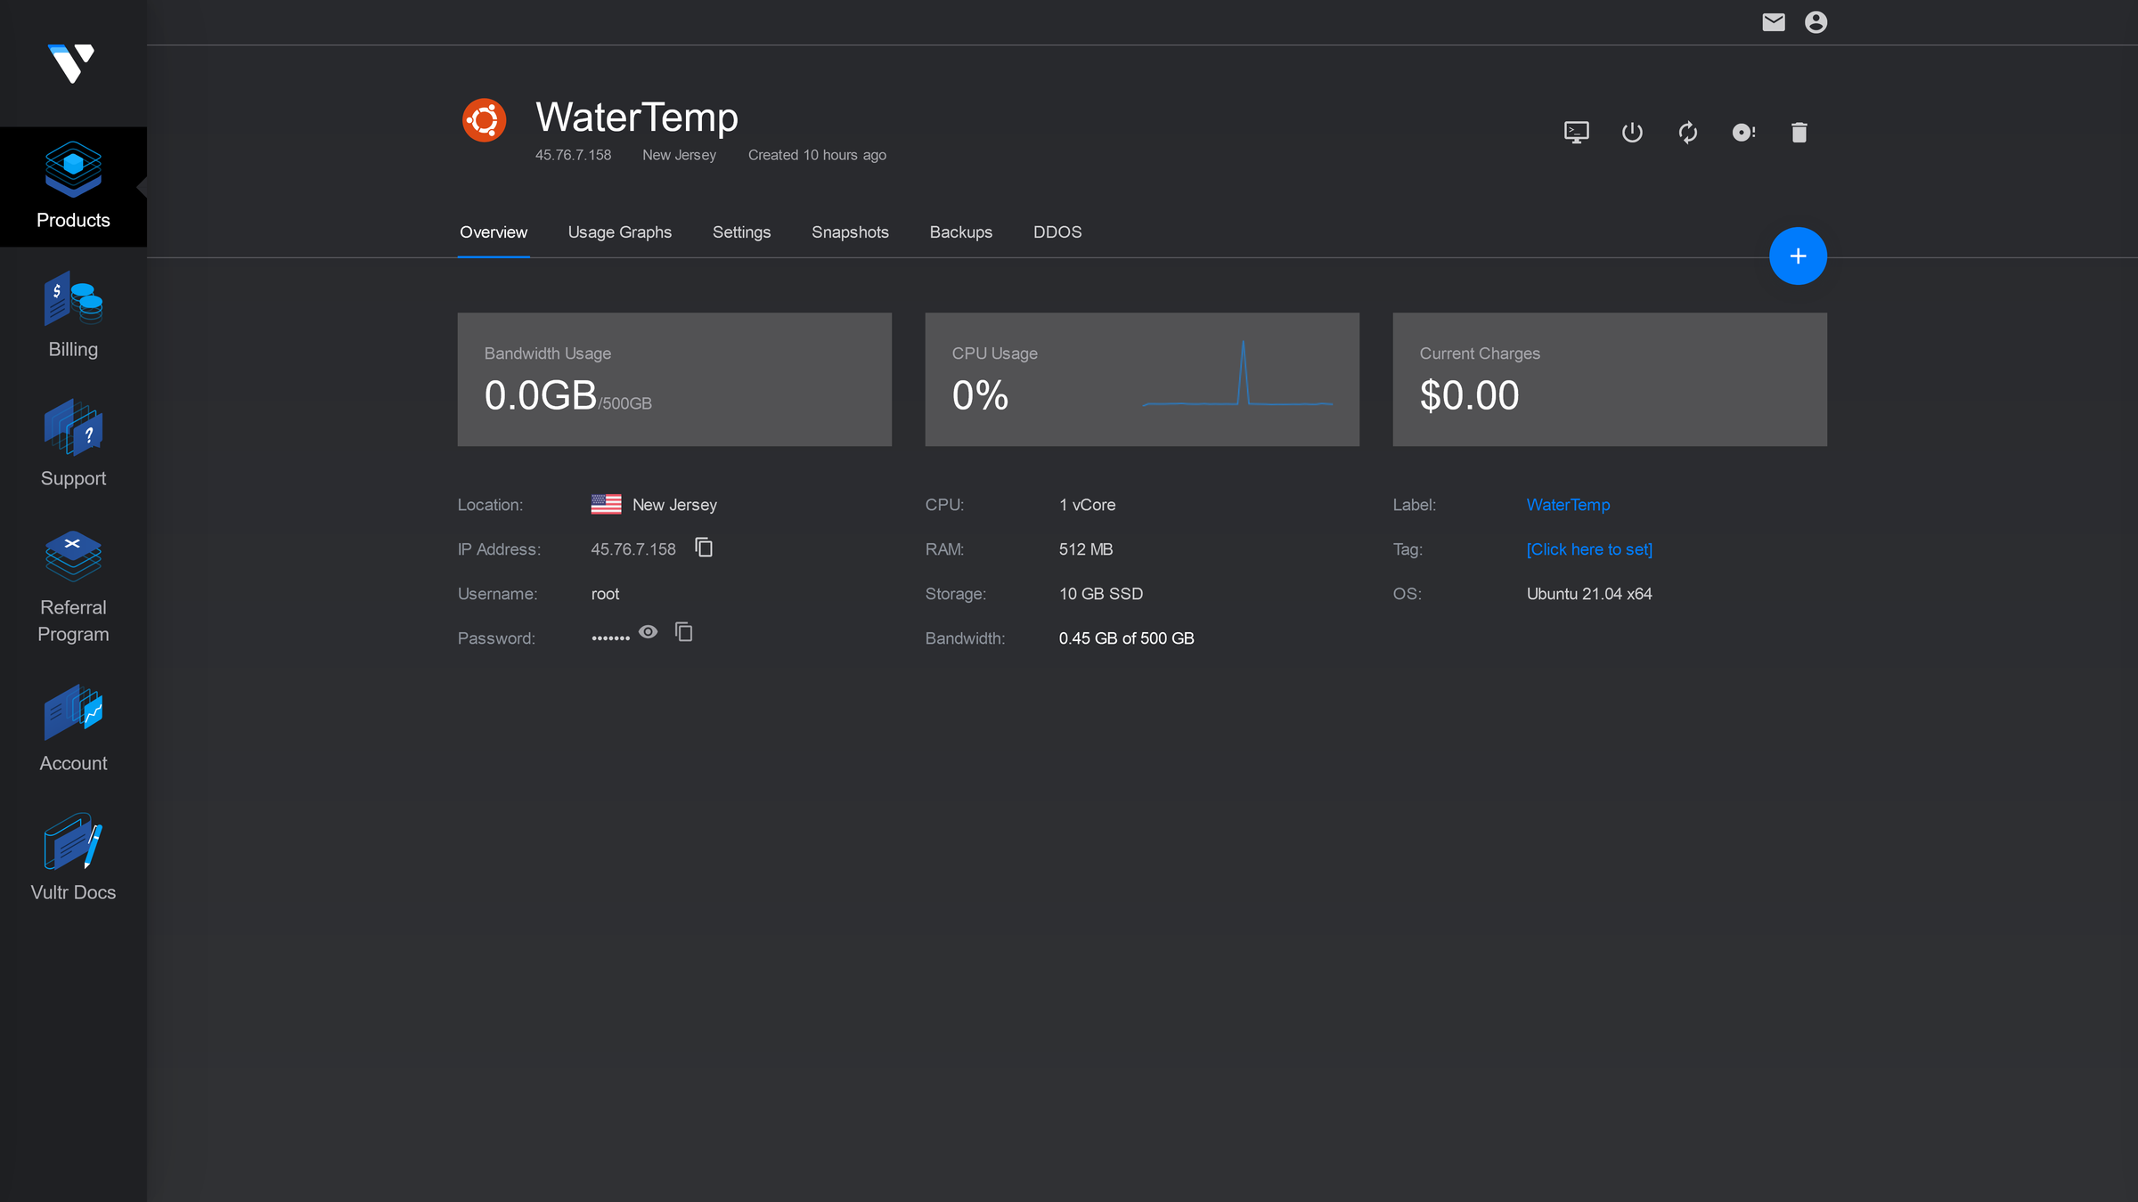Copy the IP address using copy icon
Viewport: 2138px width, 1202px height.
704,548
